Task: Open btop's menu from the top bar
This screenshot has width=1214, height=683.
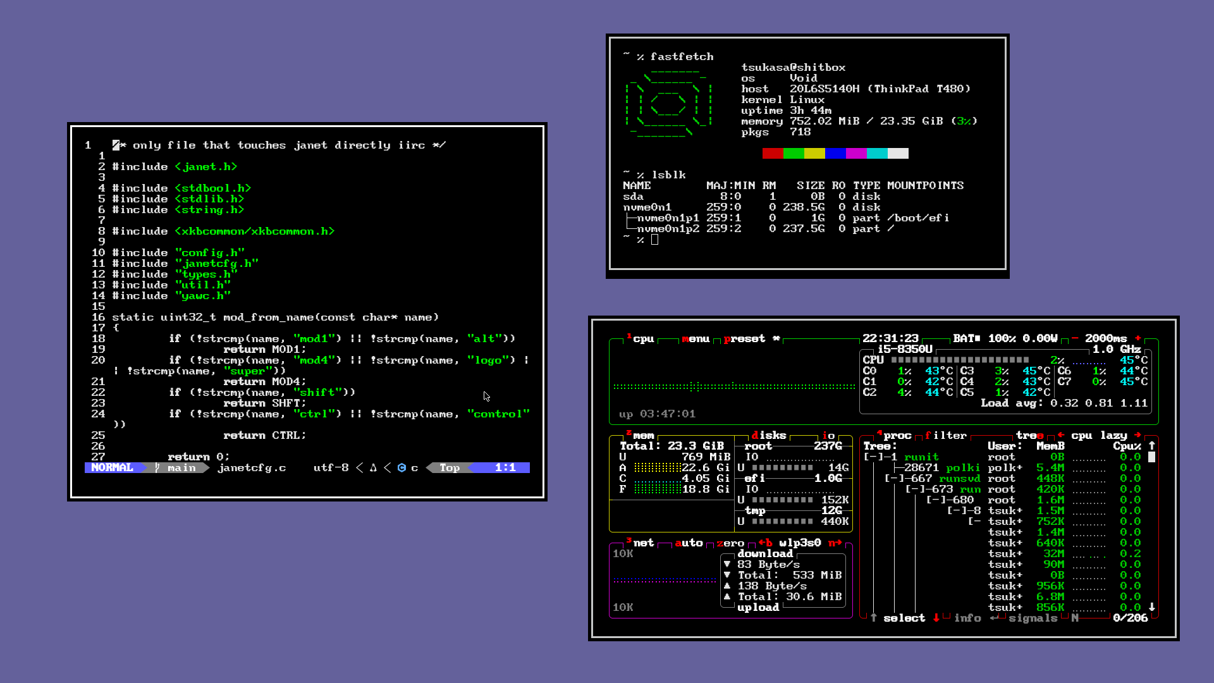Action: pyautogui.click(x=696, y=339)
